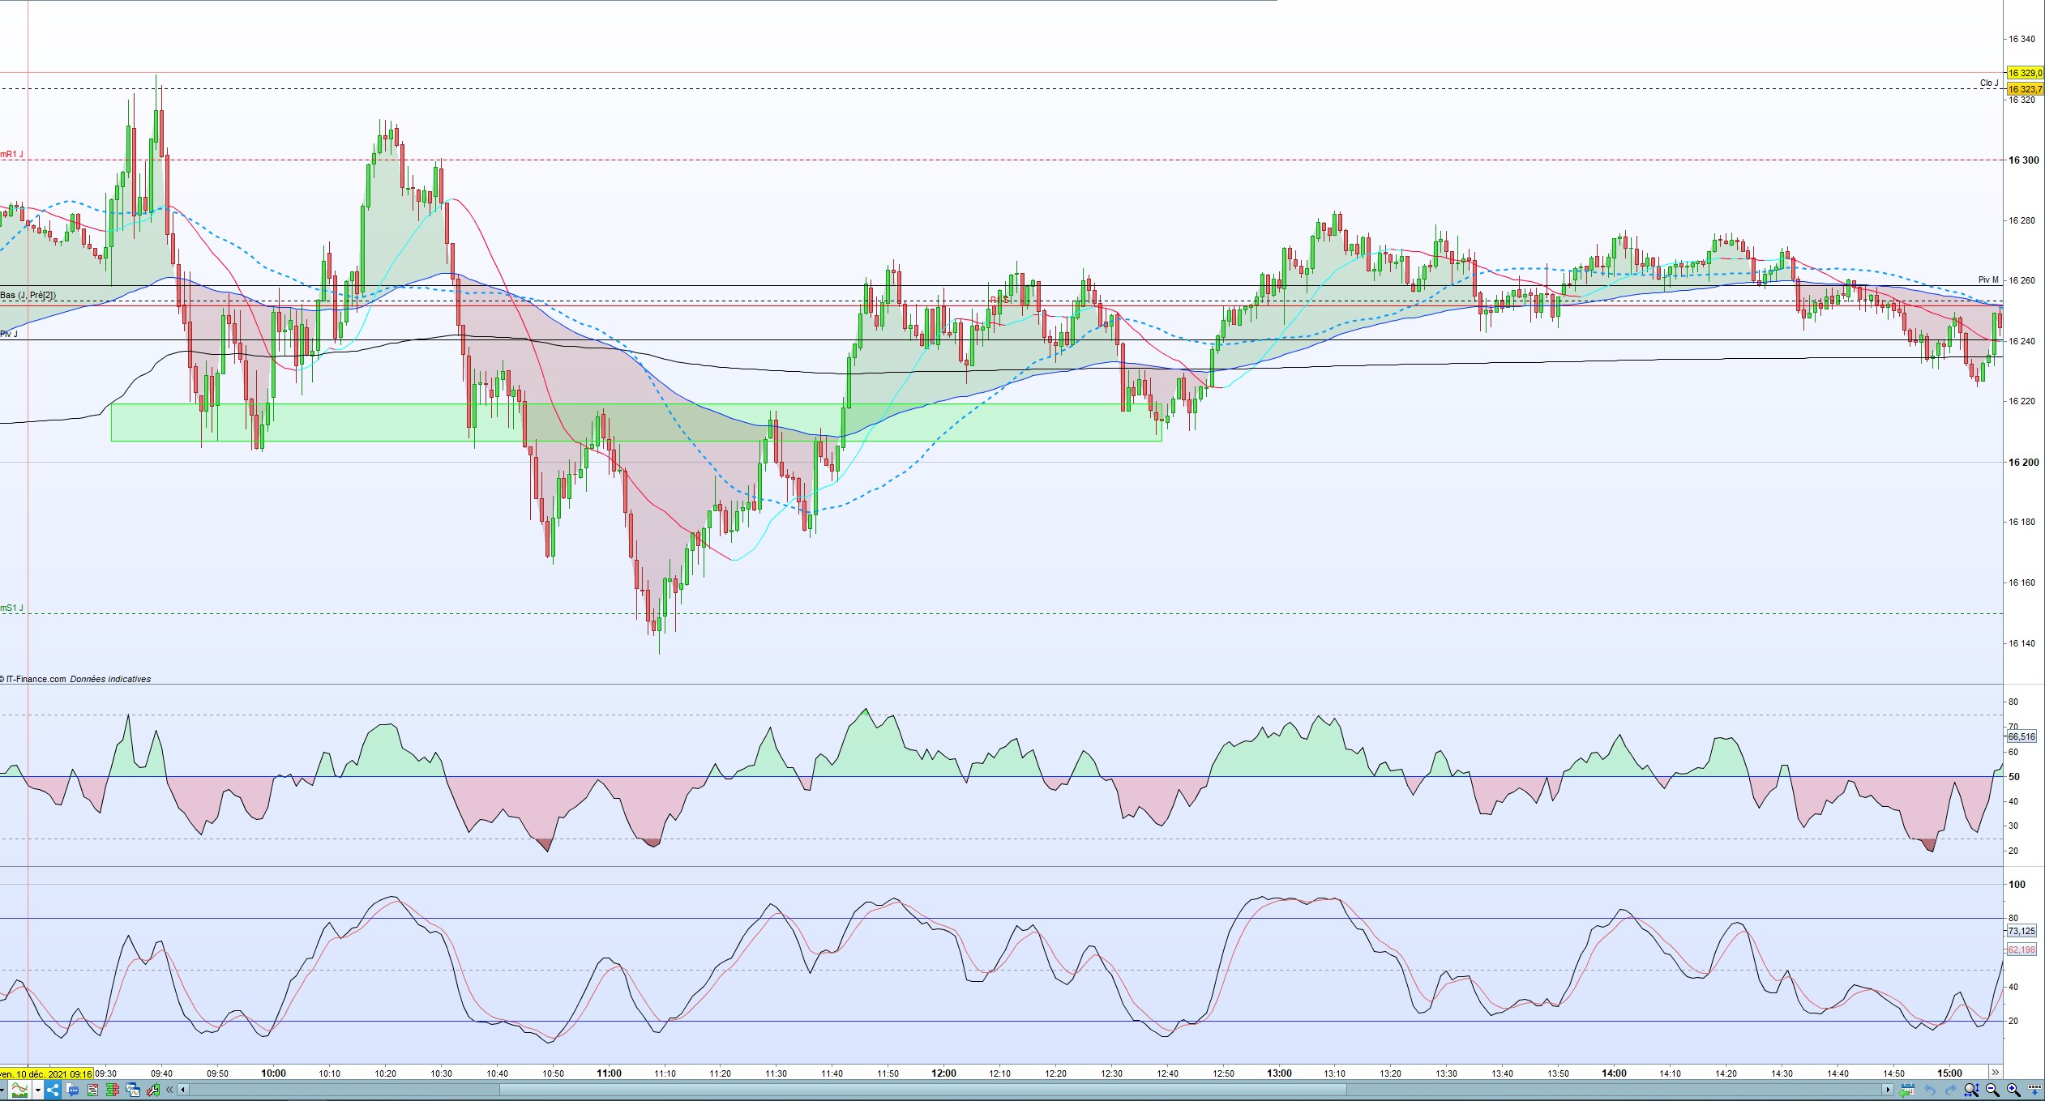The height and width of the screenshot is (1101, 2045).
Task: Open candlestick settings wrench icon
Action: pyautogui.click(x=153, y=1090)
